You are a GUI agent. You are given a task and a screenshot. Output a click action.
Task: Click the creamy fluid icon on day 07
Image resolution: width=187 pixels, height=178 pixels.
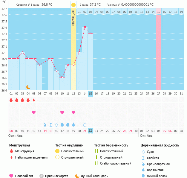(45, 124)
